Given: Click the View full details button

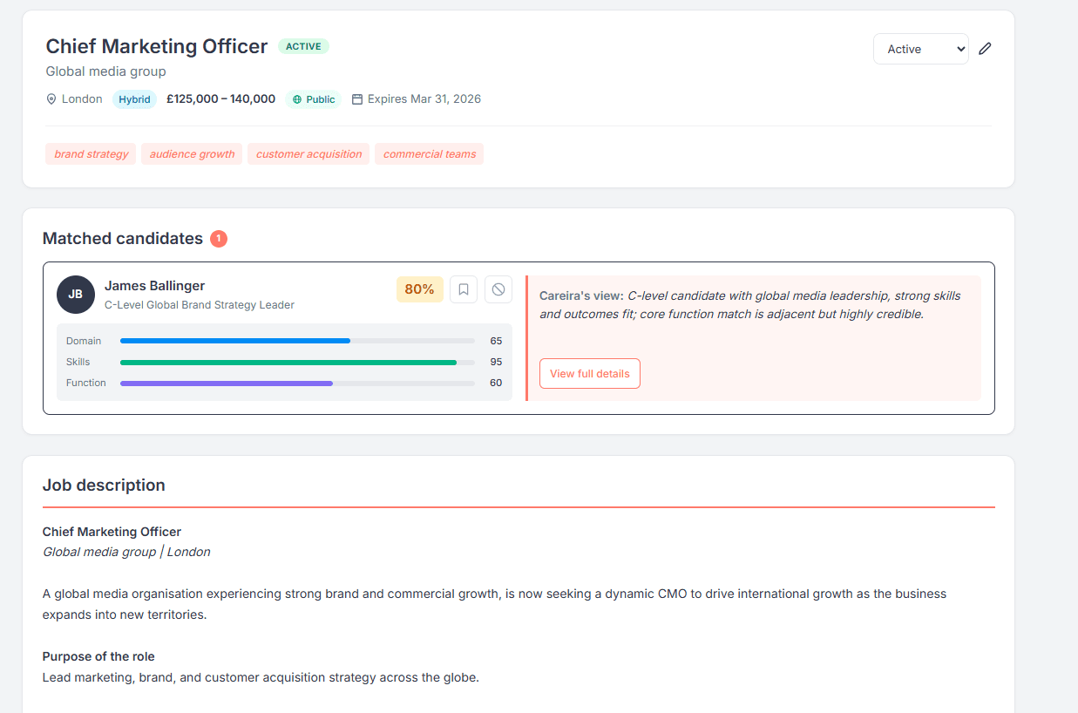Looking at the screenshot, I should (x=590, y=372).
